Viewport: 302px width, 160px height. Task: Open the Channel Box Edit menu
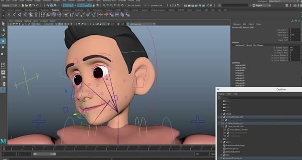point(244,24)
